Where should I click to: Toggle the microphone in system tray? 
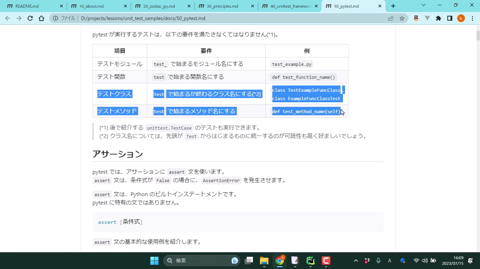click(x=378, y=261)
